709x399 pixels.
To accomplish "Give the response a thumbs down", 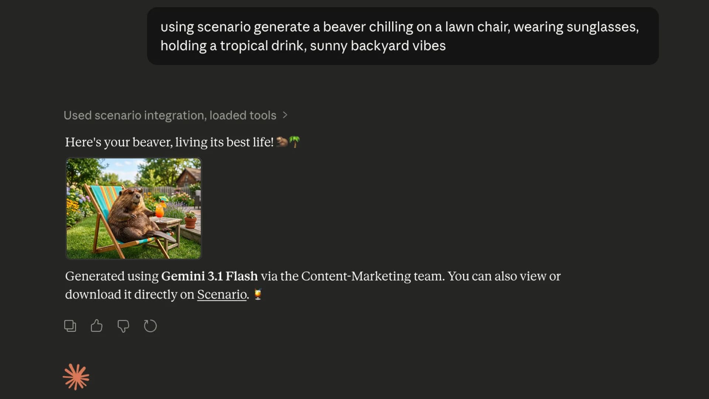I will pos(123,326).
